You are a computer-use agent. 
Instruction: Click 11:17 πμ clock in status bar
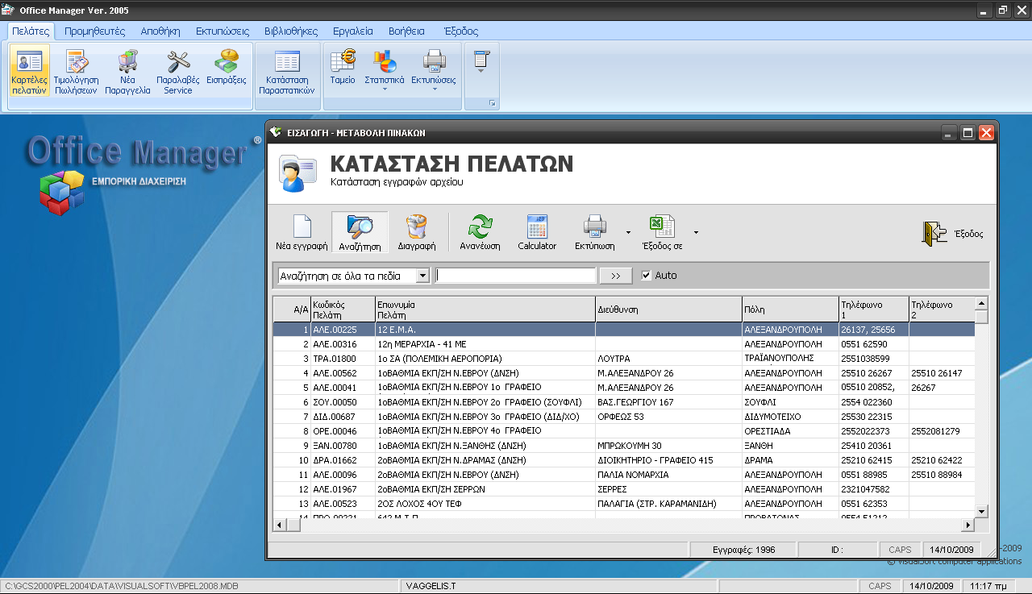pos(987,586)
